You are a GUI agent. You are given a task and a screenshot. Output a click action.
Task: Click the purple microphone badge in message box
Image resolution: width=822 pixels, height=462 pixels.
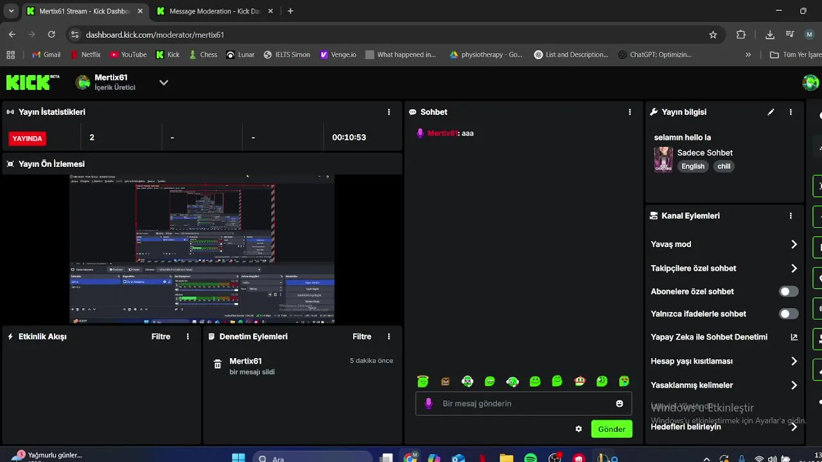(x=429, y=403)
